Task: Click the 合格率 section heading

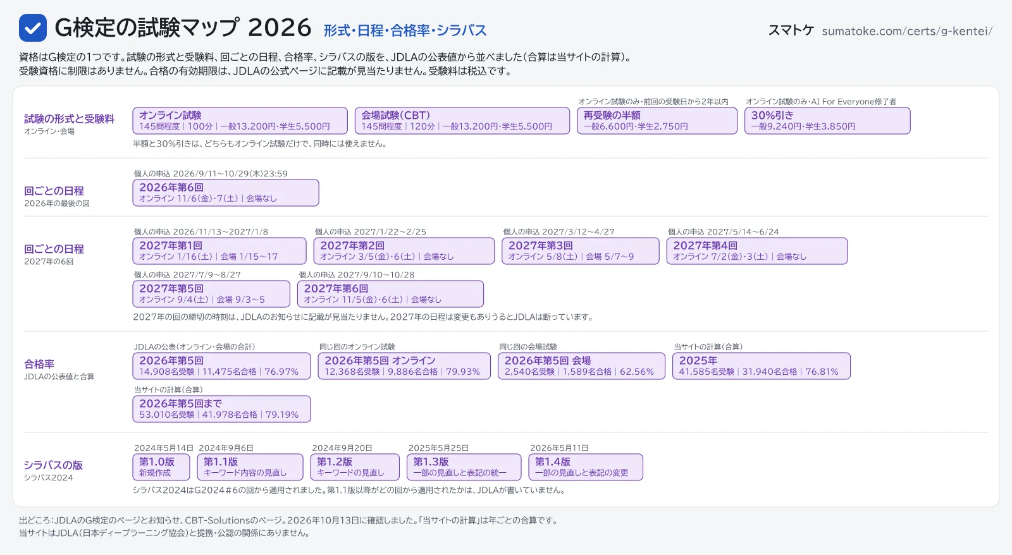Action: [39, 364]
